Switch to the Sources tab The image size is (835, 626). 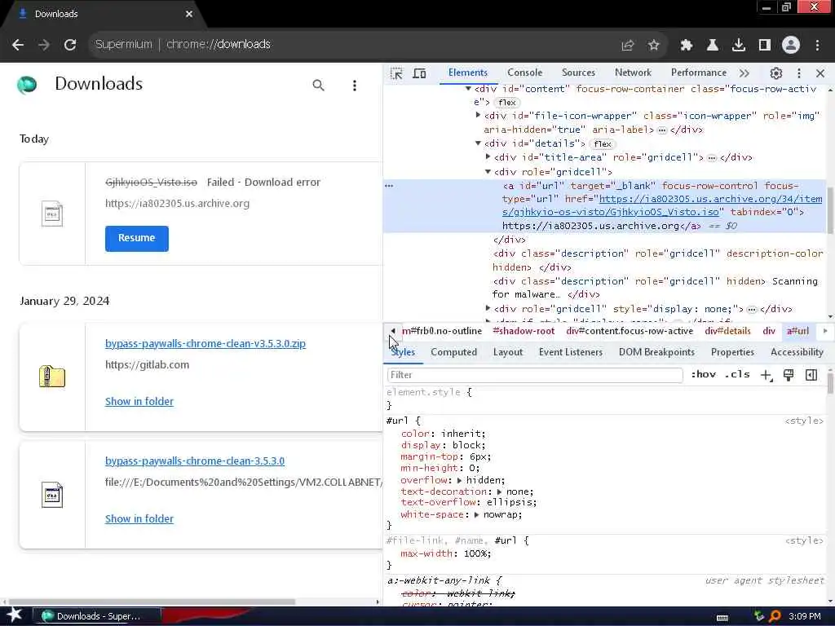tap(578, 73)
